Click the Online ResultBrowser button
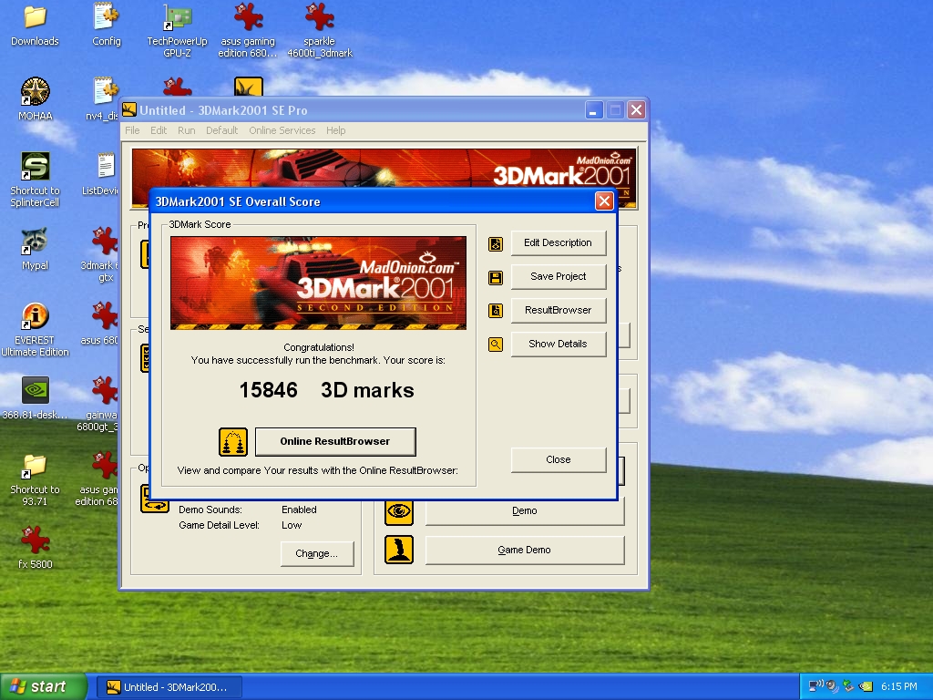933x700 pixels. 335,442
